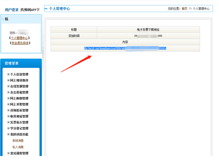Go to 首页 in the breadcrumb

click(x=184, y=9)
